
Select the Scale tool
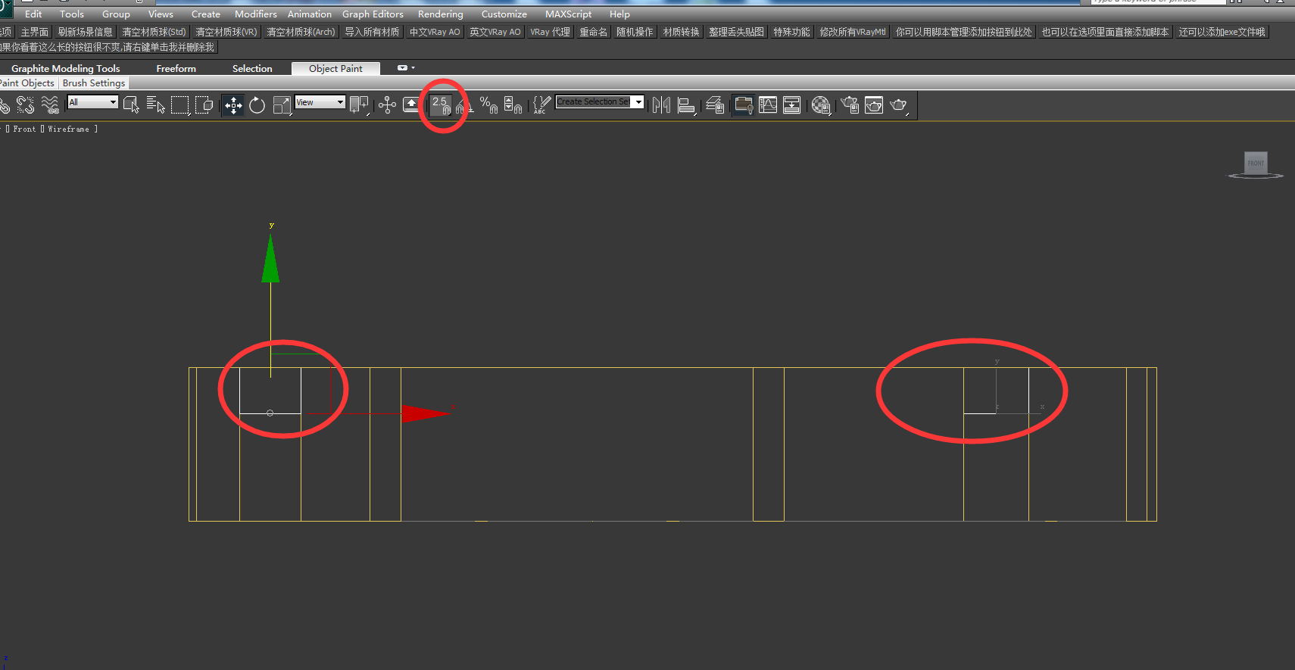point(282,105)
